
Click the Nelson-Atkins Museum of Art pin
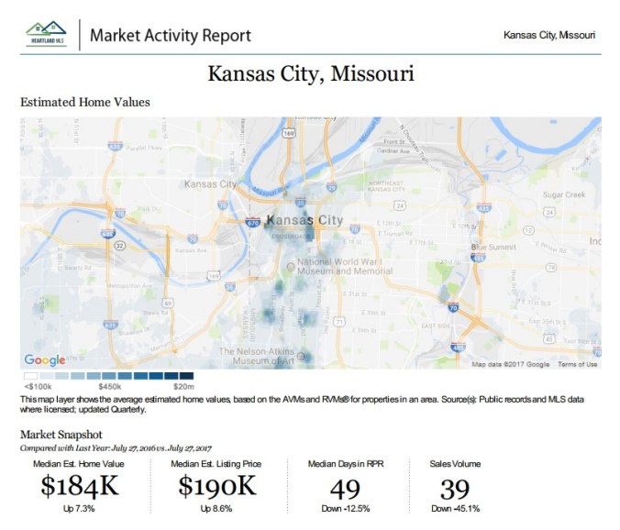pos(301,356)
